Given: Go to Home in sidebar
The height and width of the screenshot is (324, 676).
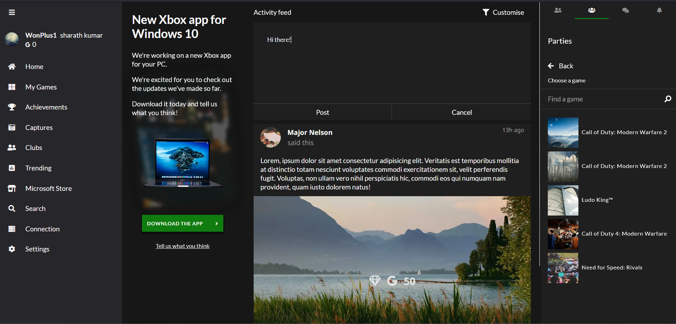Looking at the screenshot, I should tap(34, 67).
